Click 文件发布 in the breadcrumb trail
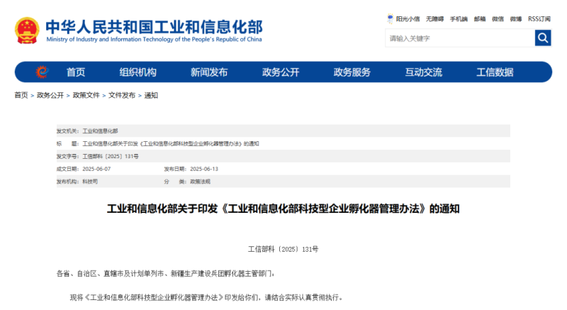567x310 pixels. 122,95
